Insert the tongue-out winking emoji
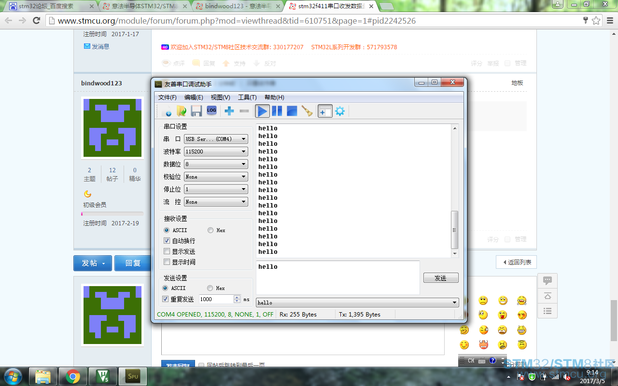The image size is (618, 386). tap(503, 315)
